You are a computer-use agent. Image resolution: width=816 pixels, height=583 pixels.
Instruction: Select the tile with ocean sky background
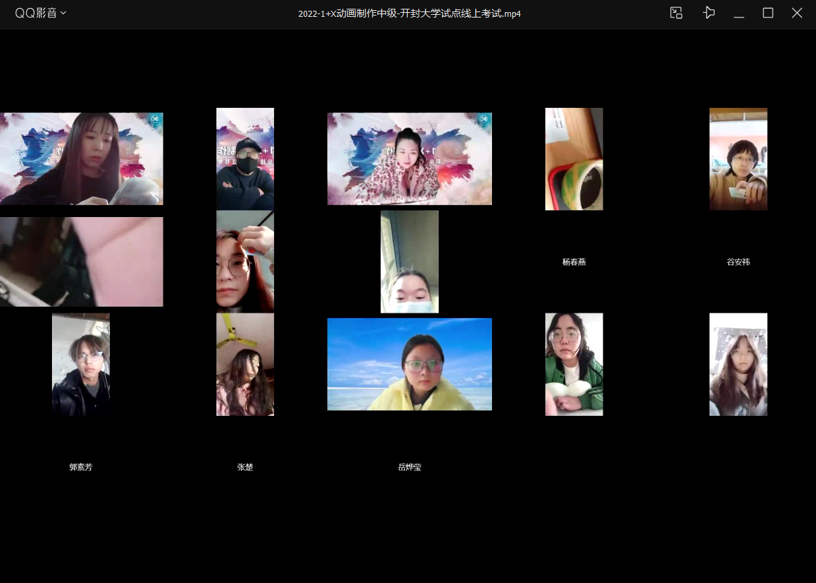410,364
